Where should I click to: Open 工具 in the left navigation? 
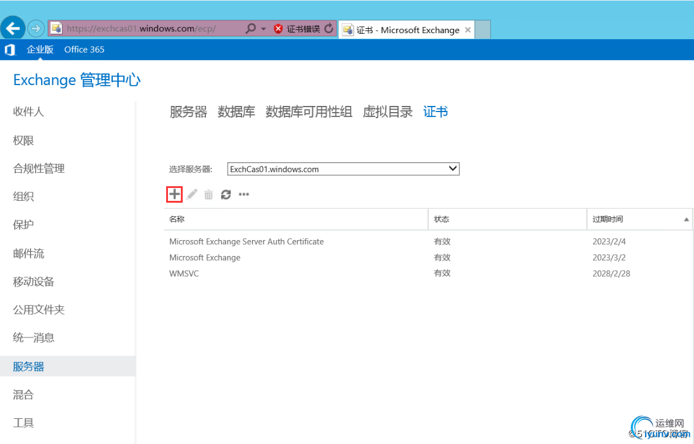pos(23,423)
